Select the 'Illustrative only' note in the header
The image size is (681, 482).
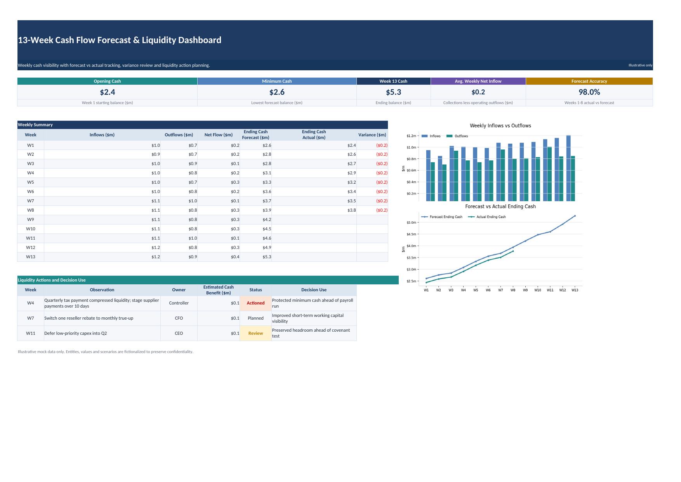pos(640,65)
